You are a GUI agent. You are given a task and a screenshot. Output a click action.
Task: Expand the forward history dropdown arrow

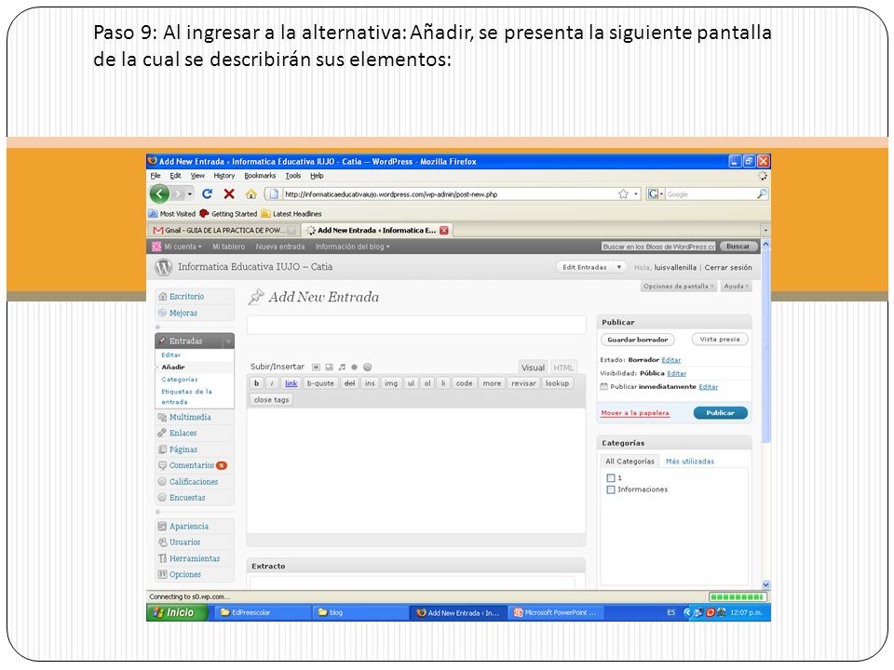(190, 194)
